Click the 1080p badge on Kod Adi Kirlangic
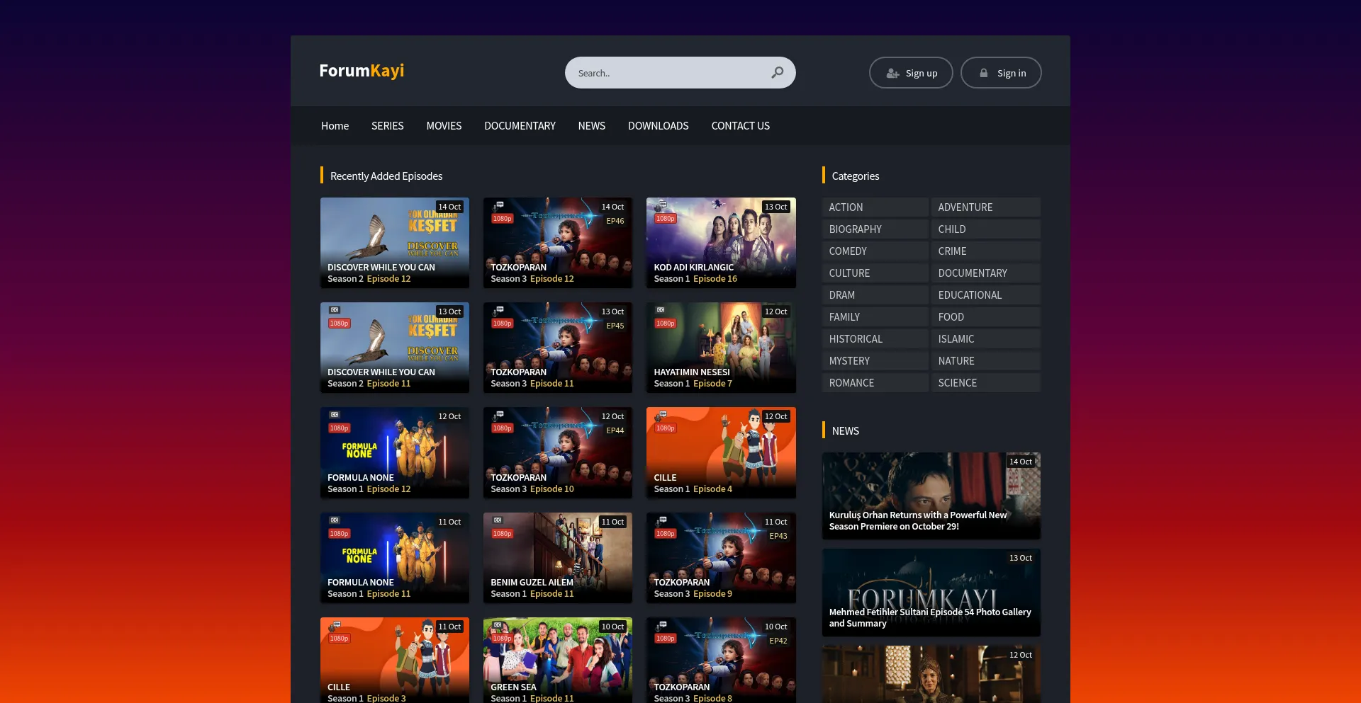 coord(665,219)
